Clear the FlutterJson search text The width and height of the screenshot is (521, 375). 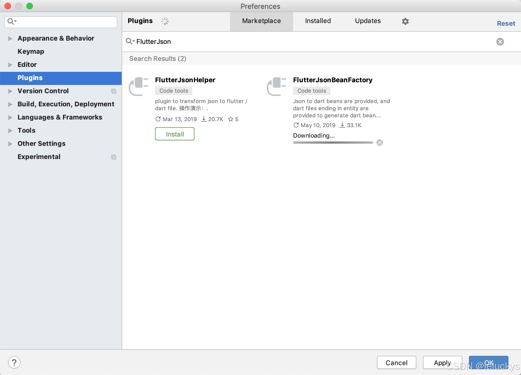500,42
